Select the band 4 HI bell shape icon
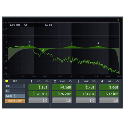Viewport: 125px width, 125px height. [118, 81]
